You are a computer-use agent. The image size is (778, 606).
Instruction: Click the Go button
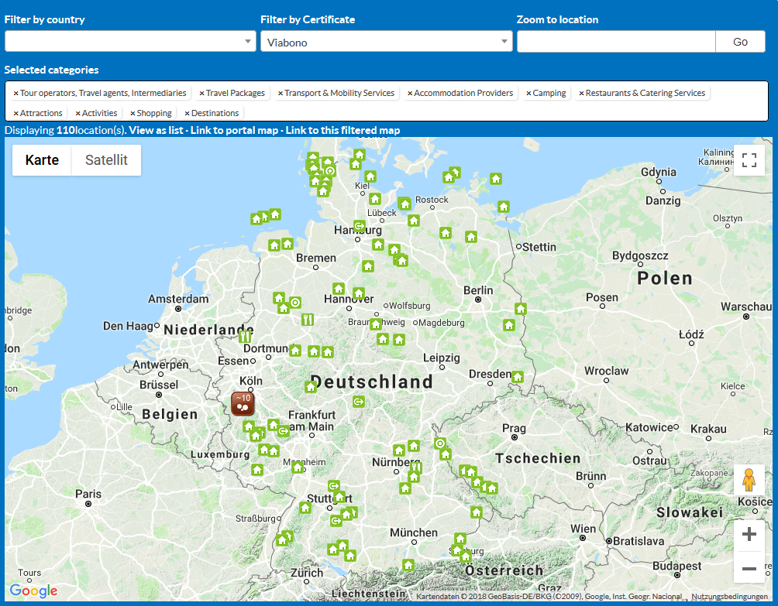740,42
